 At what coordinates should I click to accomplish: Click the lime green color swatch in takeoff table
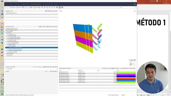click(126, 82)
